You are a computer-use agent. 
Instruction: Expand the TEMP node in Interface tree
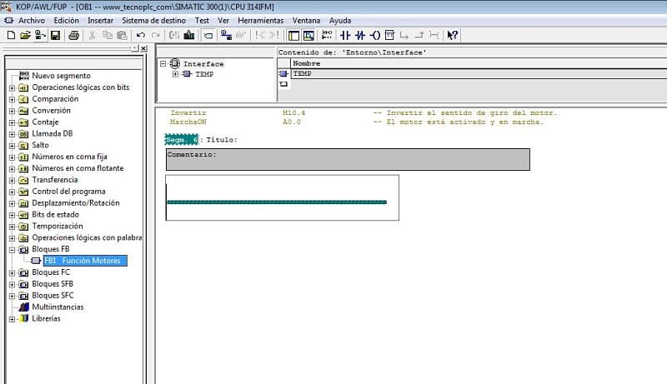(x=175, y=74)
